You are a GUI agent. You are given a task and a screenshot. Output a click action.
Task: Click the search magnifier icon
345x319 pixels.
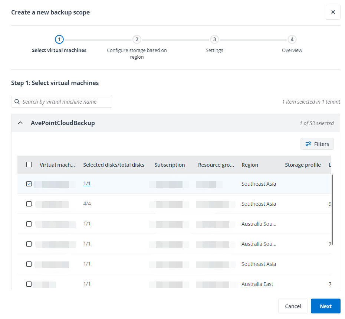17,101
